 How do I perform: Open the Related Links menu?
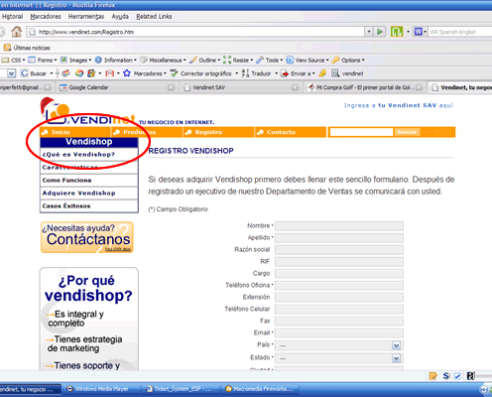(154, 17)
